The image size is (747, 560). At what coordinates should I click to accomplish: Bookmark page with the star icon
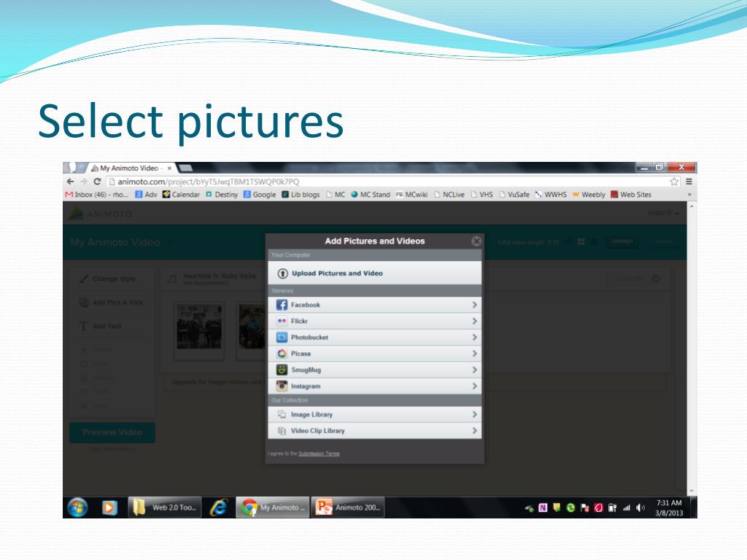(x=673, y=182)
